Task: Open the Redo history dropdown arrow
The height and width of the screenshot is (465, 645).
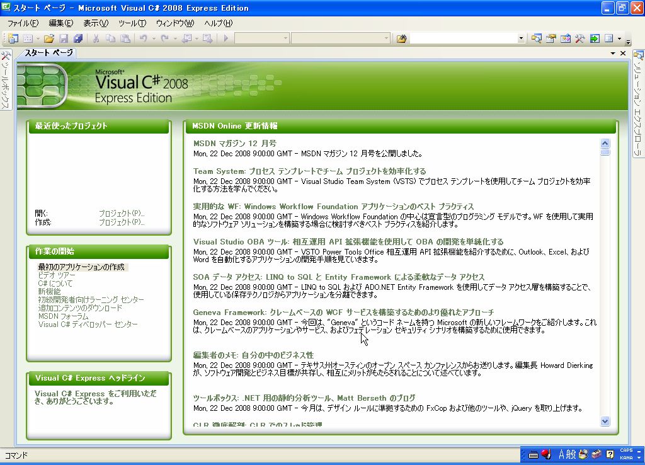Action: coord(175,38)
